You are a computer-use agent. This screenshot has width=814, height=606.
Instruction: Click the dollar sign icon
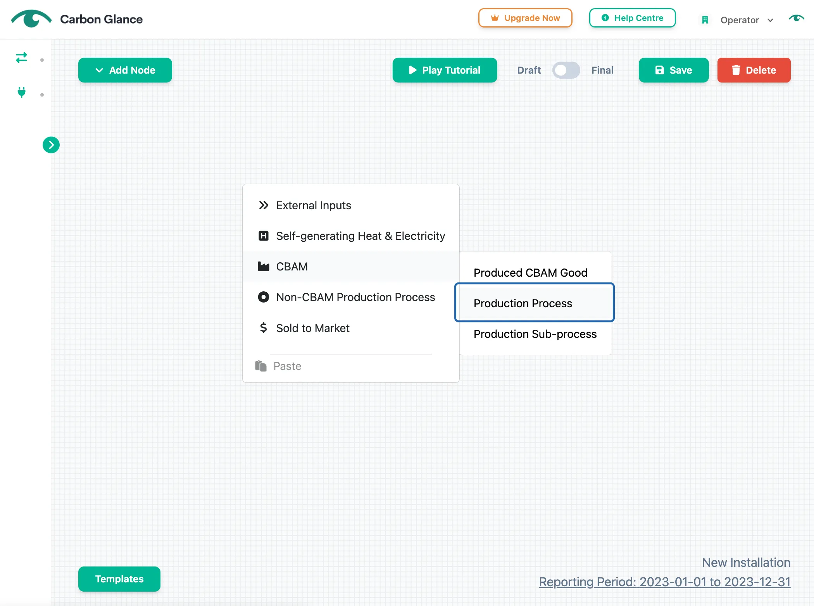click(x=264, y=328)
